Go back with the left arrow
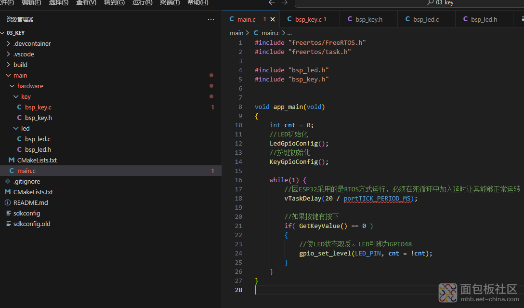Screen dimensions: 524x308 click(272, 3)
